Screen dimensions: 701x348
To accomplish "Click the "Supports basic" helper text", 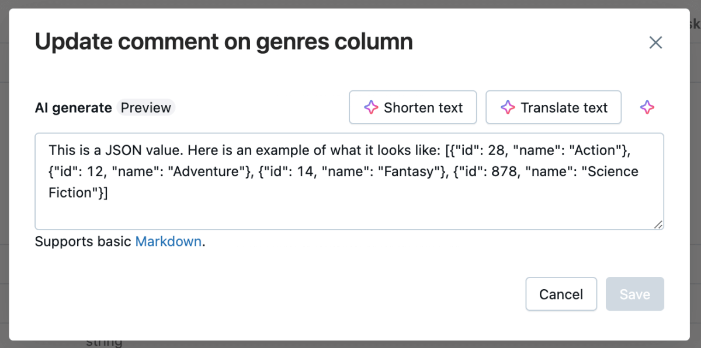I will (83, 241).
